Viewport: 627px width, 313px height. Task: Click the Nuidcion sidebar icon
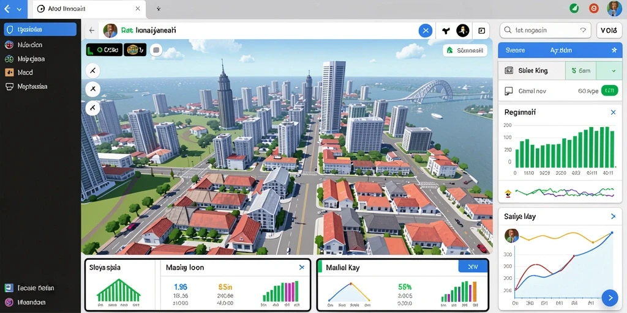(9, 45)
